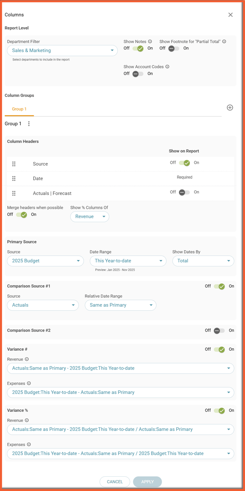This screenshot has height=491, width=245.
Task: Click the Cancel button
Action: pos(115,482)
